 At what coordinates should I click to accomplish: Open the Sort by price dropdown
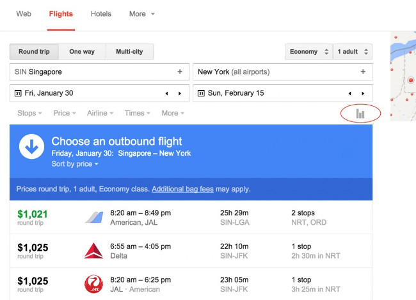click(75, 164)
